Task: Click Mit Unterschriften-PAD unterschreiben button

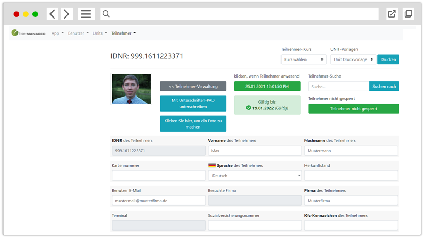Action: click(x=193, y=104)
